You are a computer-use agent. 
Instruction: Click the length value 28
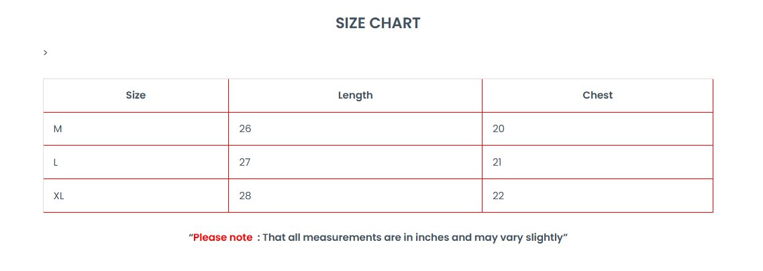point(245,196)
